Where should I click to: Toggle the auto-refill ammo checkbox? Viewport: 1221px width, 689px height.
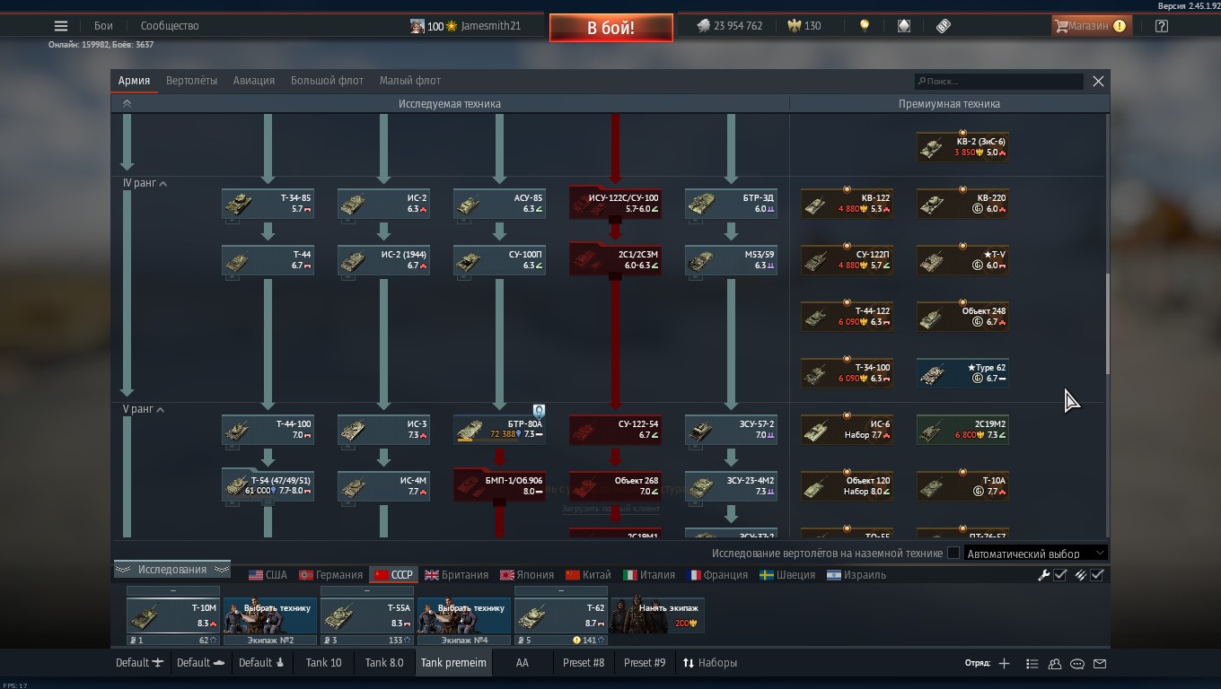coord(1097,575)
